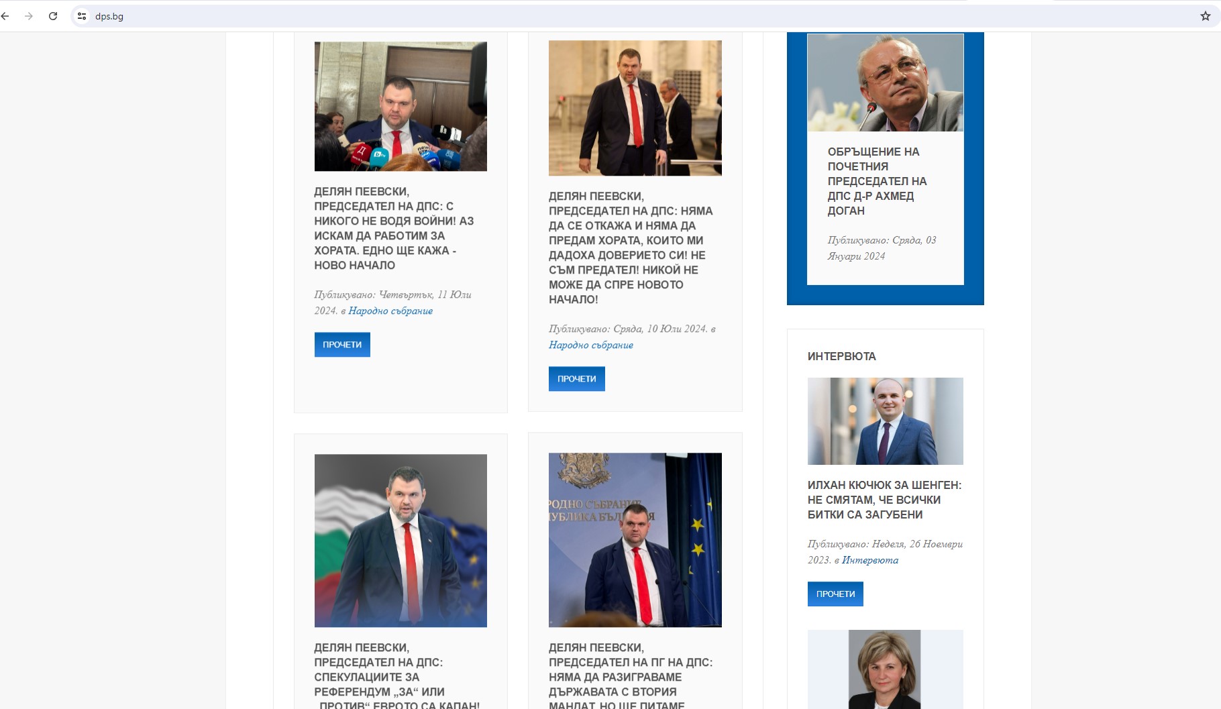The height and width of the screenshot is (709, 1221).
Task: Follow Народно събрание link in 11 Юли article
Action: pos(390,311)
